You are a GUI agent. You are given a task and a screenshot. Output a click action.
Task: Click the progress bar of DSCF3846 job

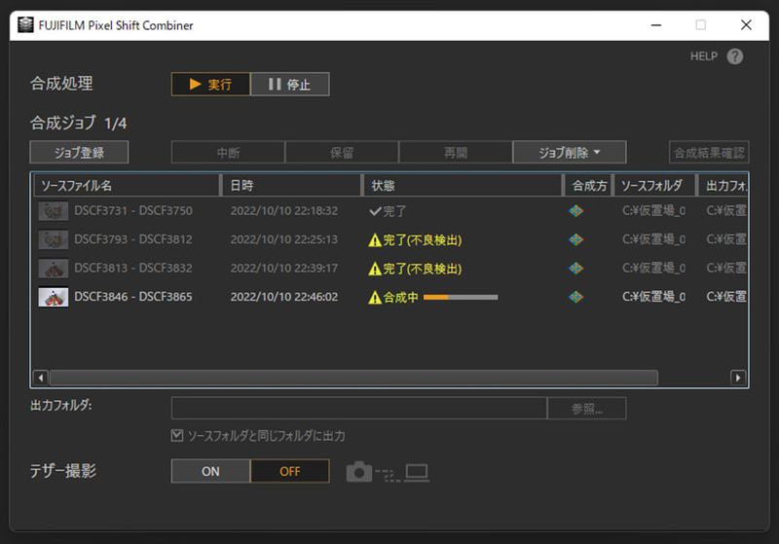click(461, 298)
